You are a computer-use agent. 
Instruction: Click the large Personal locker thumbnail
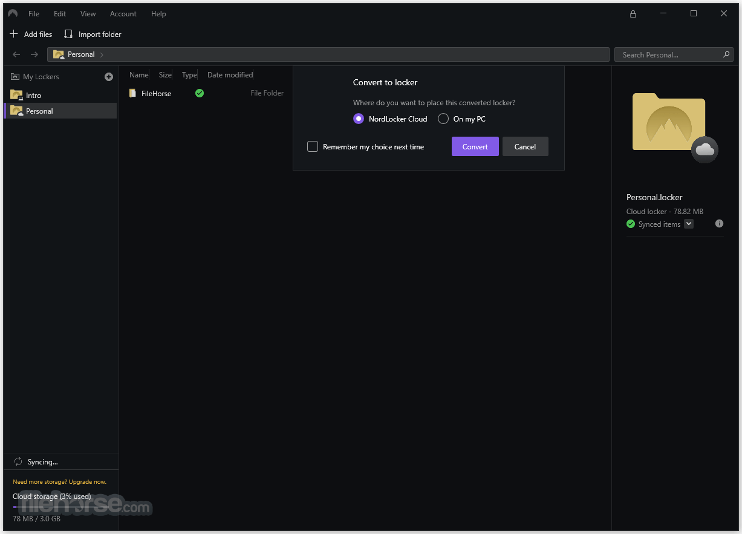pyautogui.click(x=668, y=122)
